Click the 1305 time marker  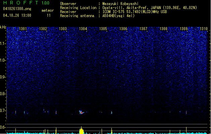coord(103,29)
